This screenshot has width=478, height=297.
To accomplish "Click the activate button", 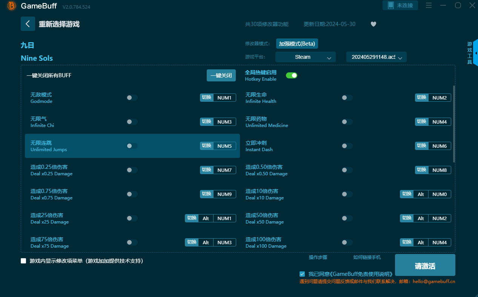I will pyautogui.click(x=425, y=265).
